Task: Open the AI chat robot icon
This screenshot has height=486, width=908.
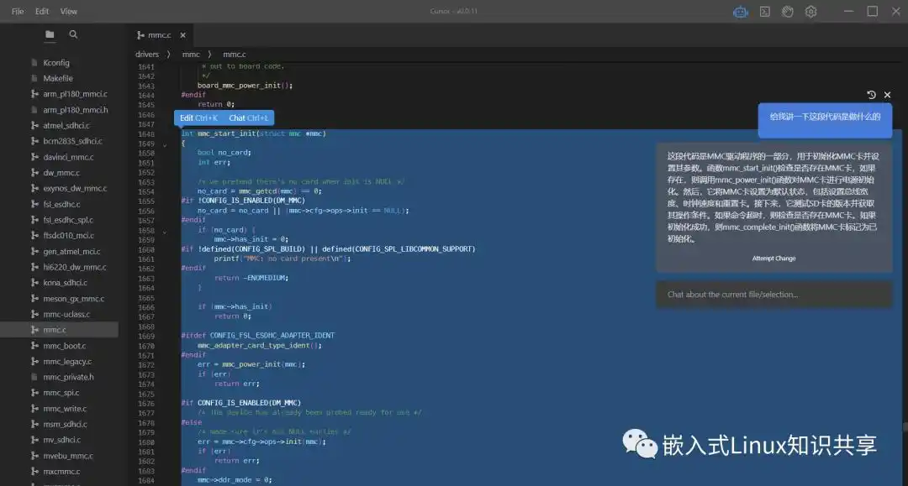Action: (741, 12)
